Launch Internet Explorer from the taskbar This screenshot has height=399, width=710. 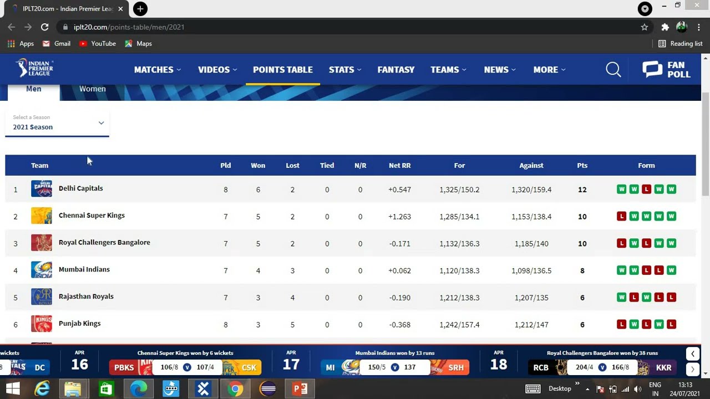click(42, 388)
